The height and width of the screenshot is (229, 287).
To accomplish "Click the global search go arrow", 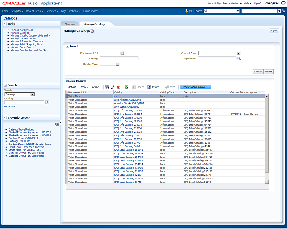I will coord(279,11).
